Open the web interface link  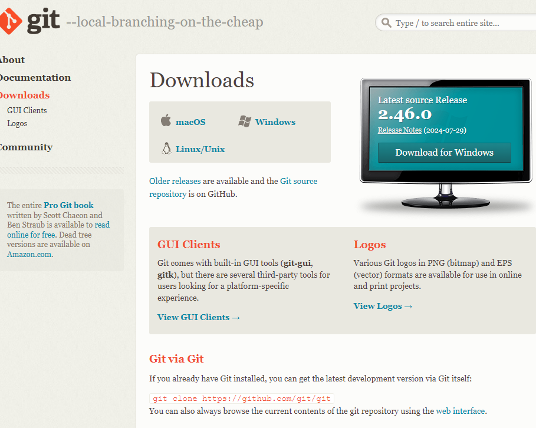[460, 411]
